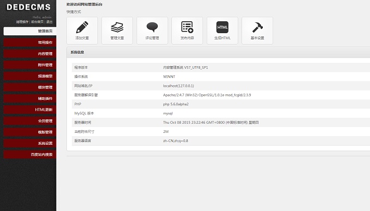Viewport: 370px width, 211px height.
Task: Click the 系统信息 panel header
Action: [218, 53]
